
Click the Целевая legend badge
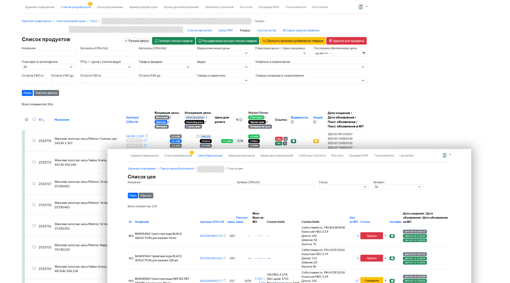tap(161, 122)
